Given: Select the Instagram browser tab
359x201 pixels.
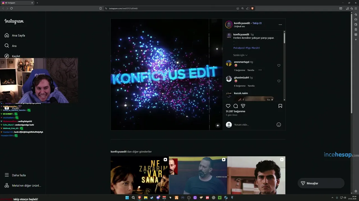Looking at the screenshot, I should (17, 3).
